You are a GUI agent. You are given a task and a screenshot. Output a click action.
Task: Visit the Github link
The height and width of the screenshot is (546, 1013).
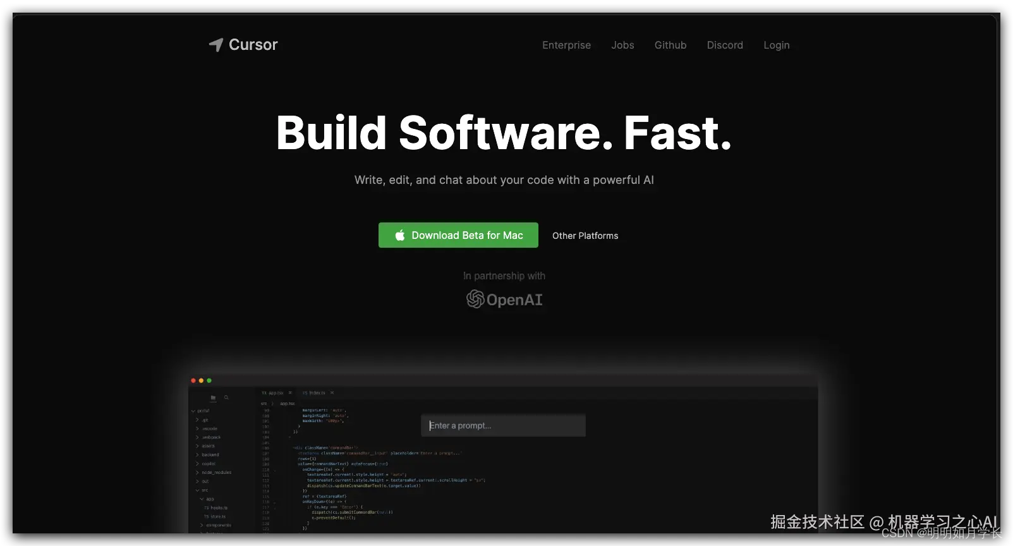click(x=670, y=45)
